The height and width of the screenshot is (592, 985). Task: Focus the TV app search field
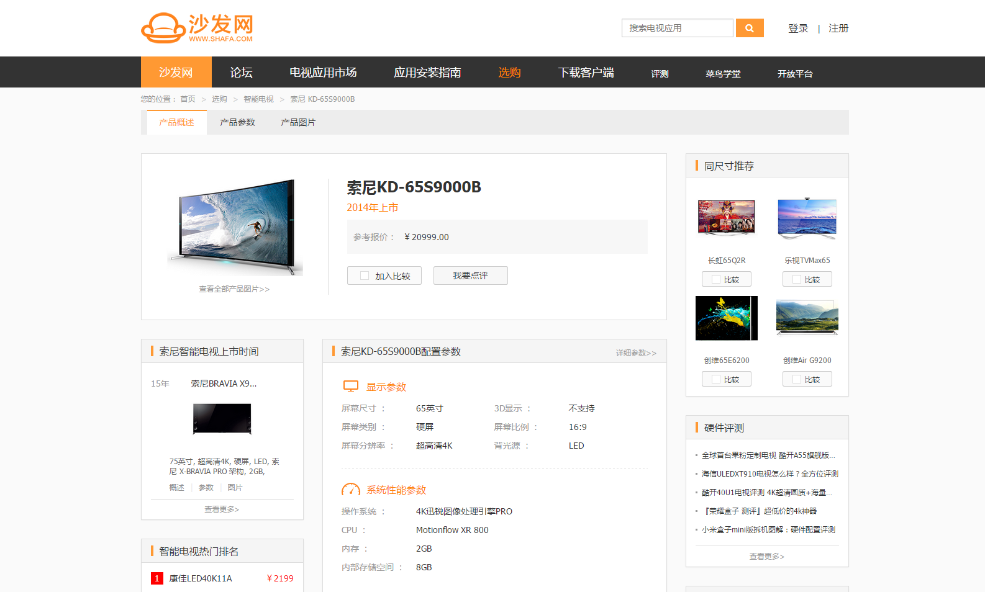pos(677,28)
